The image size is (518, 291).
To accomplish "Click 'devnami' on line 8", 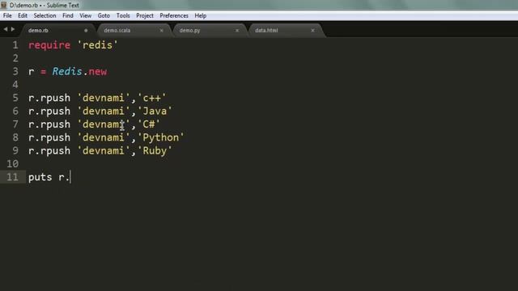I will [x=104, y=137].
